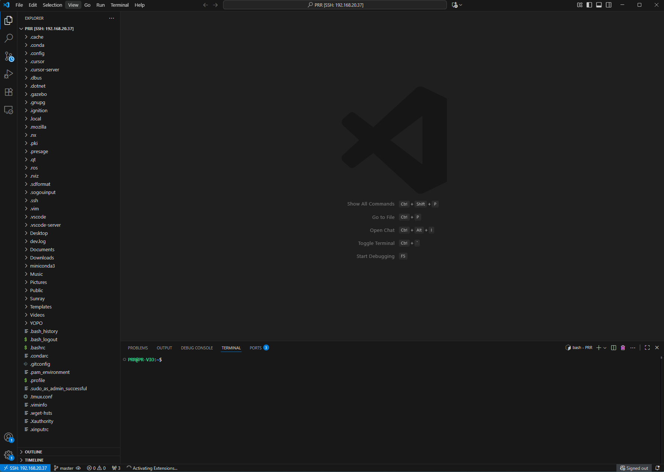This screenshot has height=472, width=664.
Task: Open the new terminal launch profile dropdown
Action: coord(605,348)
